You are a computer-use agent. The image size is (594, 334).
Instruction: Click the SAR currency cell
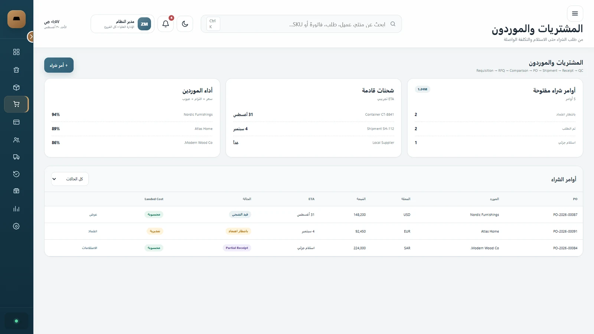(407, 248)
